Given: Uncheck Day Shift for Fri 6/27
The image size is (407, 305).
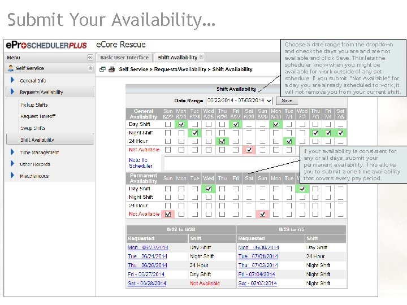Looking at the screenshot, I should click(x=235, y=124).
